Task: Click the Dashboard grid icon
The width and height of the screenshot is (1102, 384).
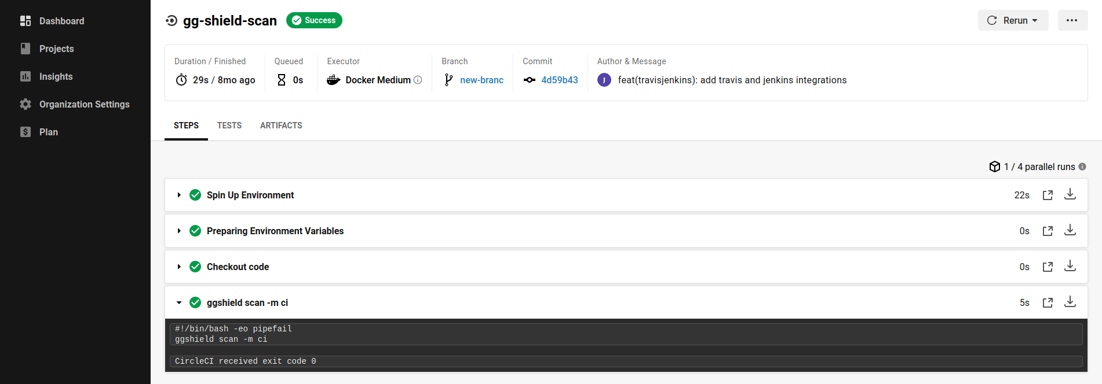Action: 25,21
